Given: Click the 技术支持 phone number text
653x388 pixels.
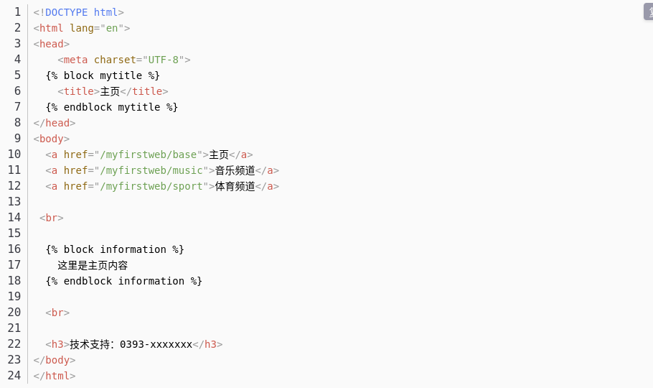Looking at the screenshot, I should [131, 345].
